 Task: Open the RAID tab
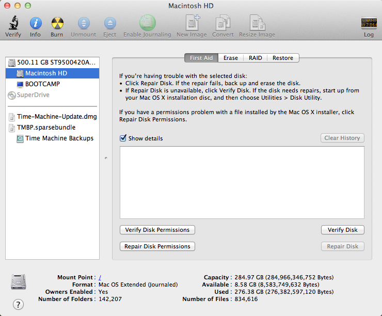[x=256, y=58]
